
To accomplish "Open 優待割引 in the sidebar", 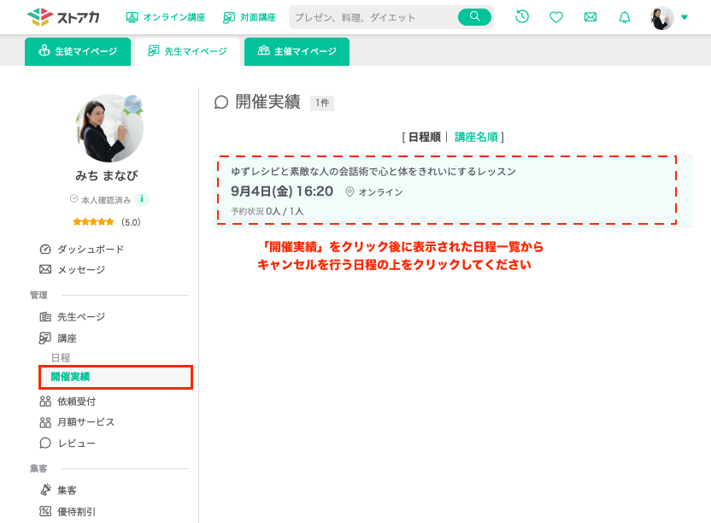I will pos(68,511).
